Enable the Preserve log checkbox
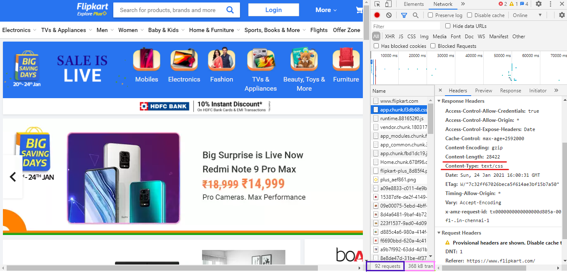Screen dimensions: 567x272 point(430,15)
